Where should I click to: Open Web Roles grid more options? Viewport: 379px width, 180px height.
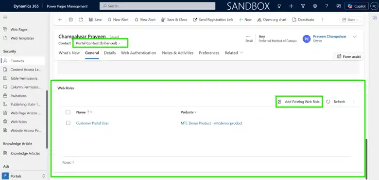tap(354, 102)
